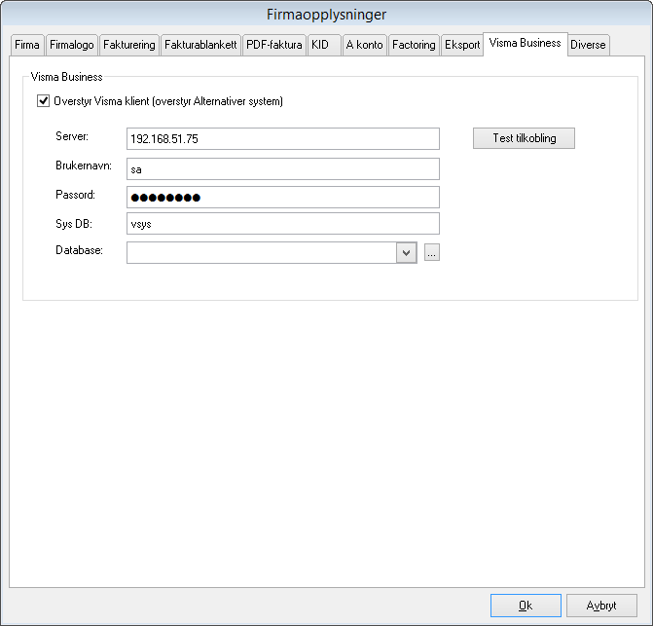Click the Passord: label
This screenshot has height=626, width=653.
tap(75, 195)
